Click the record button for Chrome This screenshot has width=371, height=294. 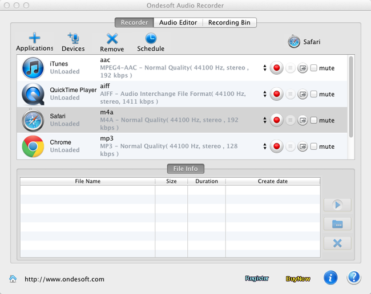[x=277, y=146]
